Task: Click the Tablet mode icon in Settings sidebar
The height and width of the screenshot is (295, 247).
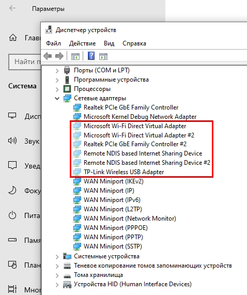Action: [x=12, y=265]
